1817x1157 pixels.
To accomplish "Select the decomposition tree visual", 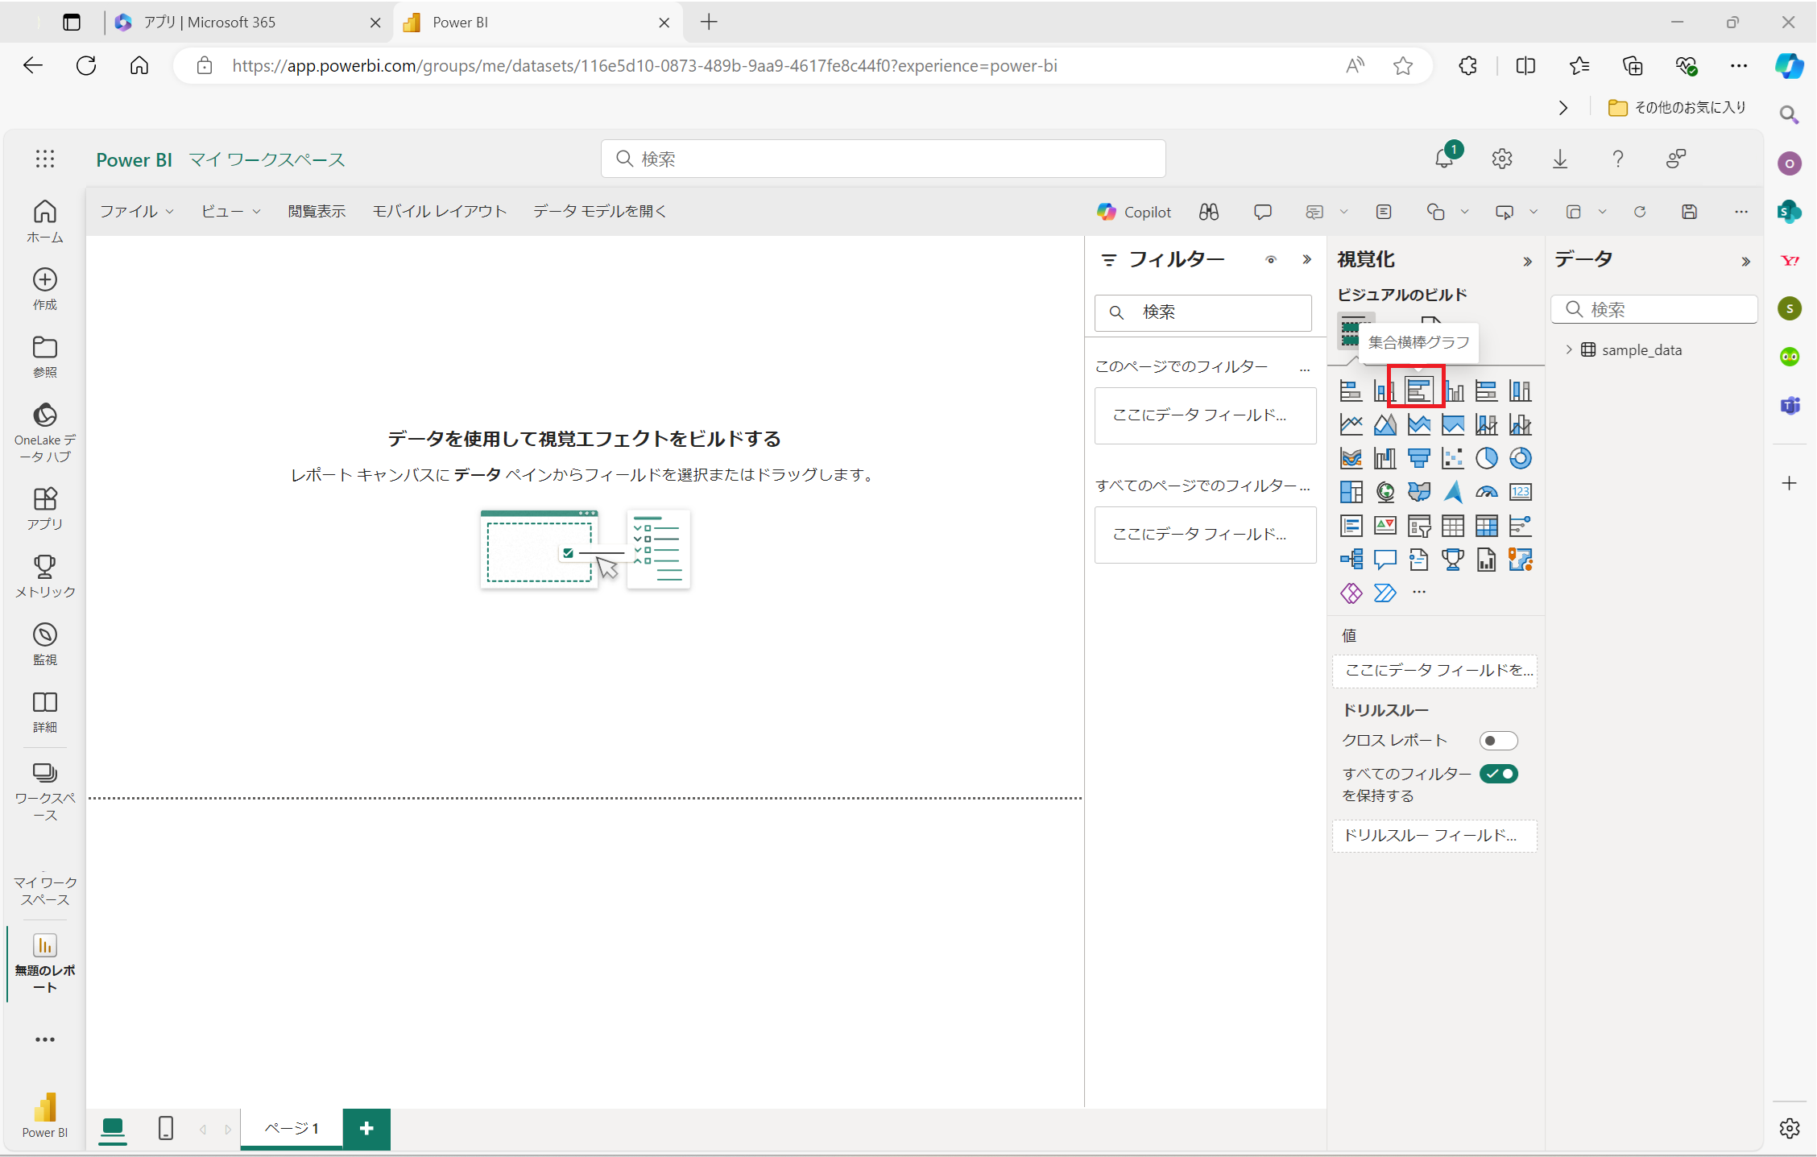I will (x=1351, y=560).
